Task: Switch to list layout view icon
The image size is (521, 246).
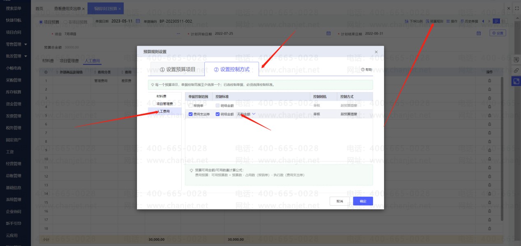Action: click(496, 21)
